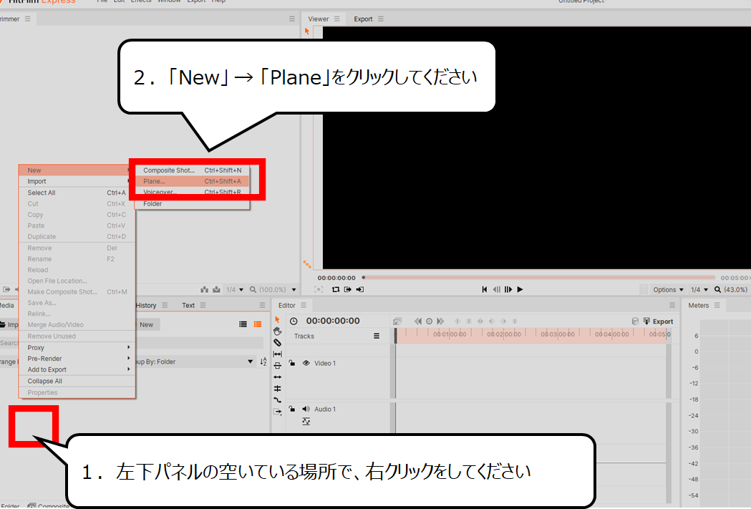Click the Viewer selection arrow tool

coord(307,31)
